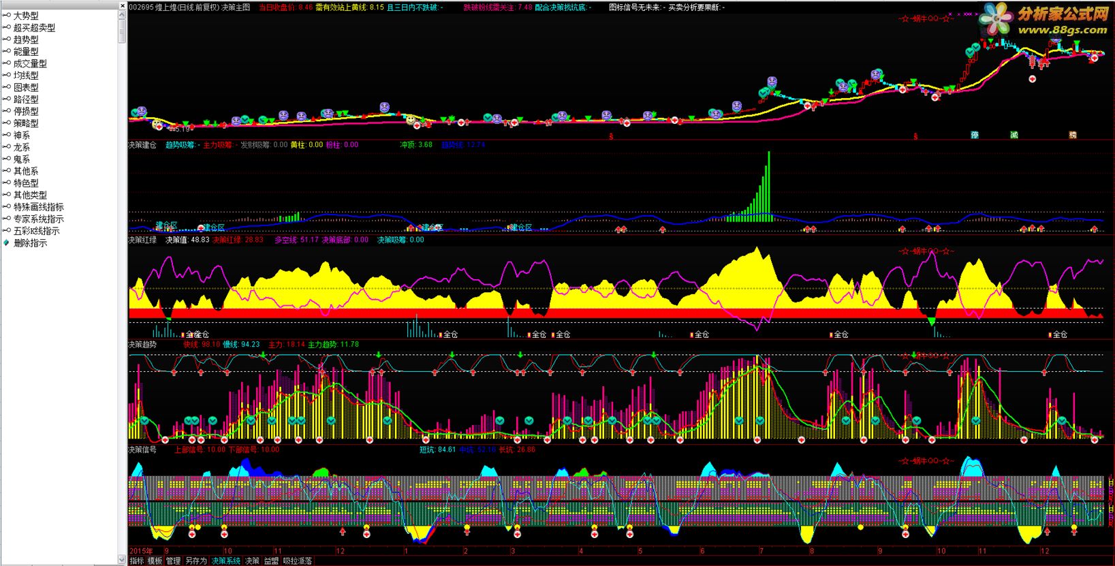Viewport: 1115px width, 566px height.
Task: Click the node icon beside 大势型
Action: [7, 16]
